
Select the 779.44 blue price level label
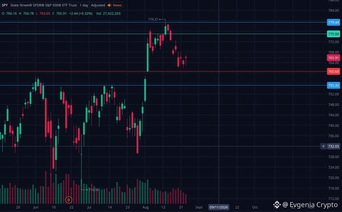click(x=333, y=22)
